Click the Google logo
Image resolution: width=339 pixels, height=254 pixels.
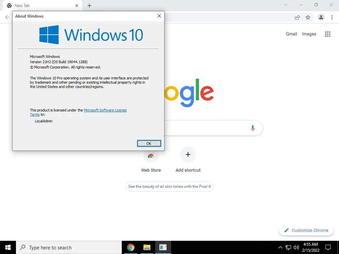click(189, 93)
